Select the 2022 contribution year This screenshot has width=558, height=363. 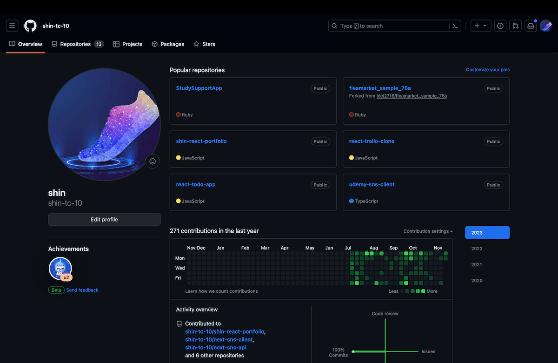coord(477,249)
